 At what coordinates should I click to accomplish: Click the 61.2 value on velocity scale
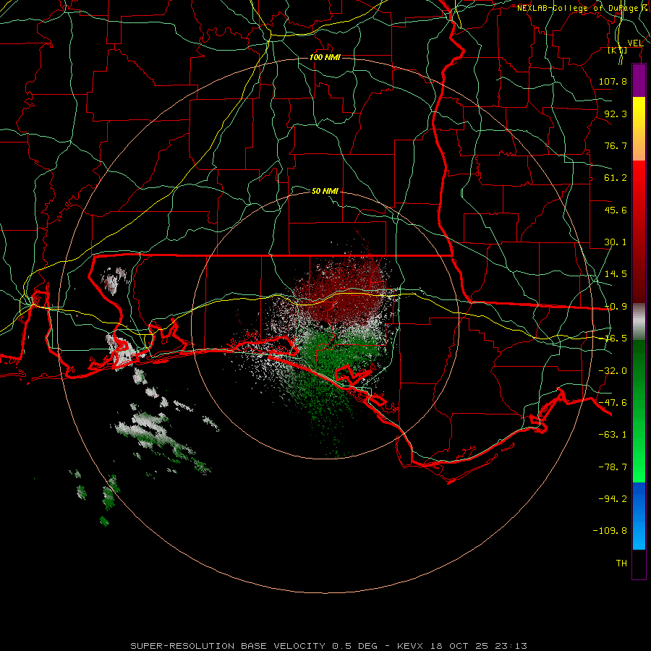point(616,178)
